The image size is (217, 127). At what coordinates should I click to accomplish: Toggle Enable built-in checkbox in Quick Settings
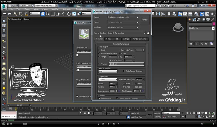pyautogui.click(x=77, y=97)
